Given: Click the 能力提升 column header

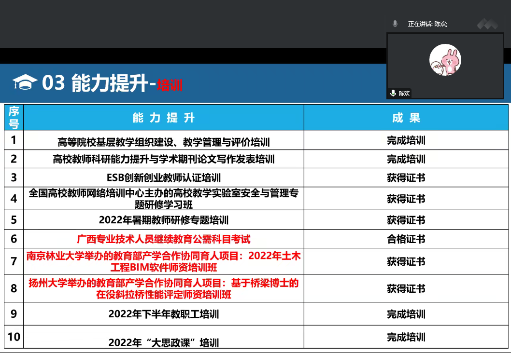Looking at the screenshot, I should 164,118.
